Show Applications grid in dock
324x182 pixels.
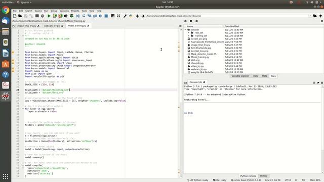(x=6, y=176)
